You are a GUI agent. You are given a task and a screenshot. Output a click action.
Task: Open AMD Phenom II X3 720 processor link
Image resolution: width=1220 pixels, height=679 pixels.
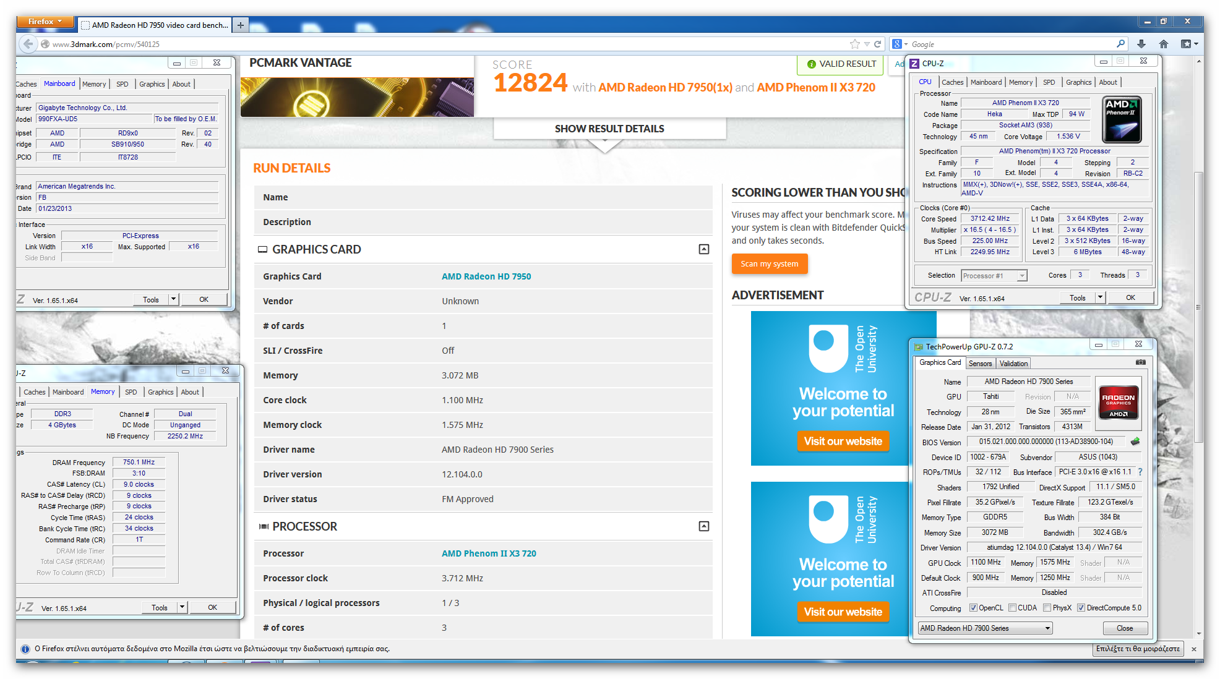[489, 553]
